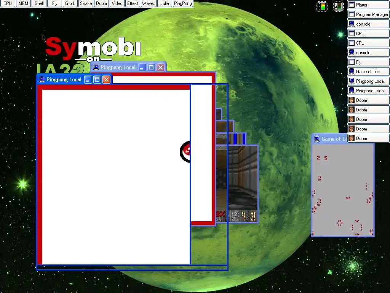Click the Fly entry in task list
The width and height of the screenshot is (390, 293).
[x=368, y=62]
